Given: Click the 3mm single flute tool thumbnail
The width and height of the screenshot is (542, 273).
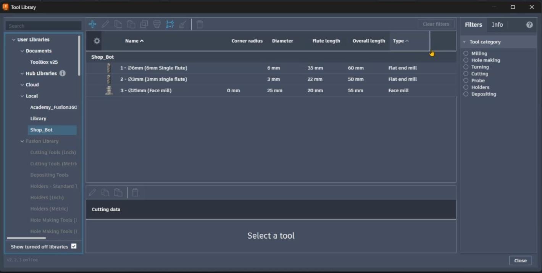Looking at the screenshot, I should point(109,79).
